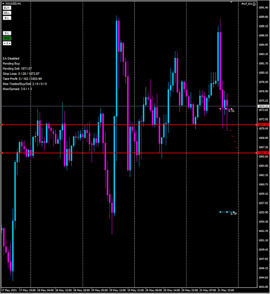This screenshot has width=270, height=294.
Task: Toggle the green R S button
Action: 7,38
